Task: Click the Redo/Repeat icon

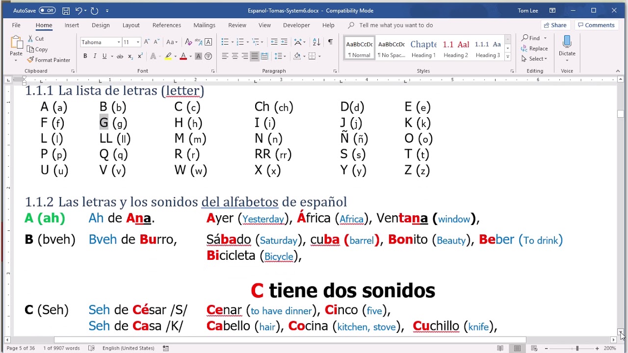Action: (95, 10)
